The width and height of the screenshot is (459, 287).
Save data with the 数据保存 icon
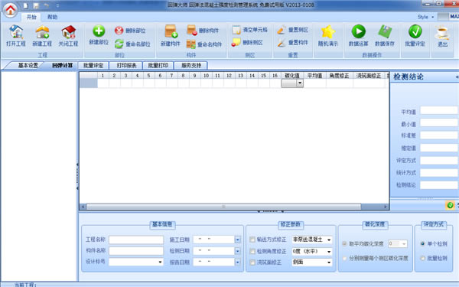point(385,31)
